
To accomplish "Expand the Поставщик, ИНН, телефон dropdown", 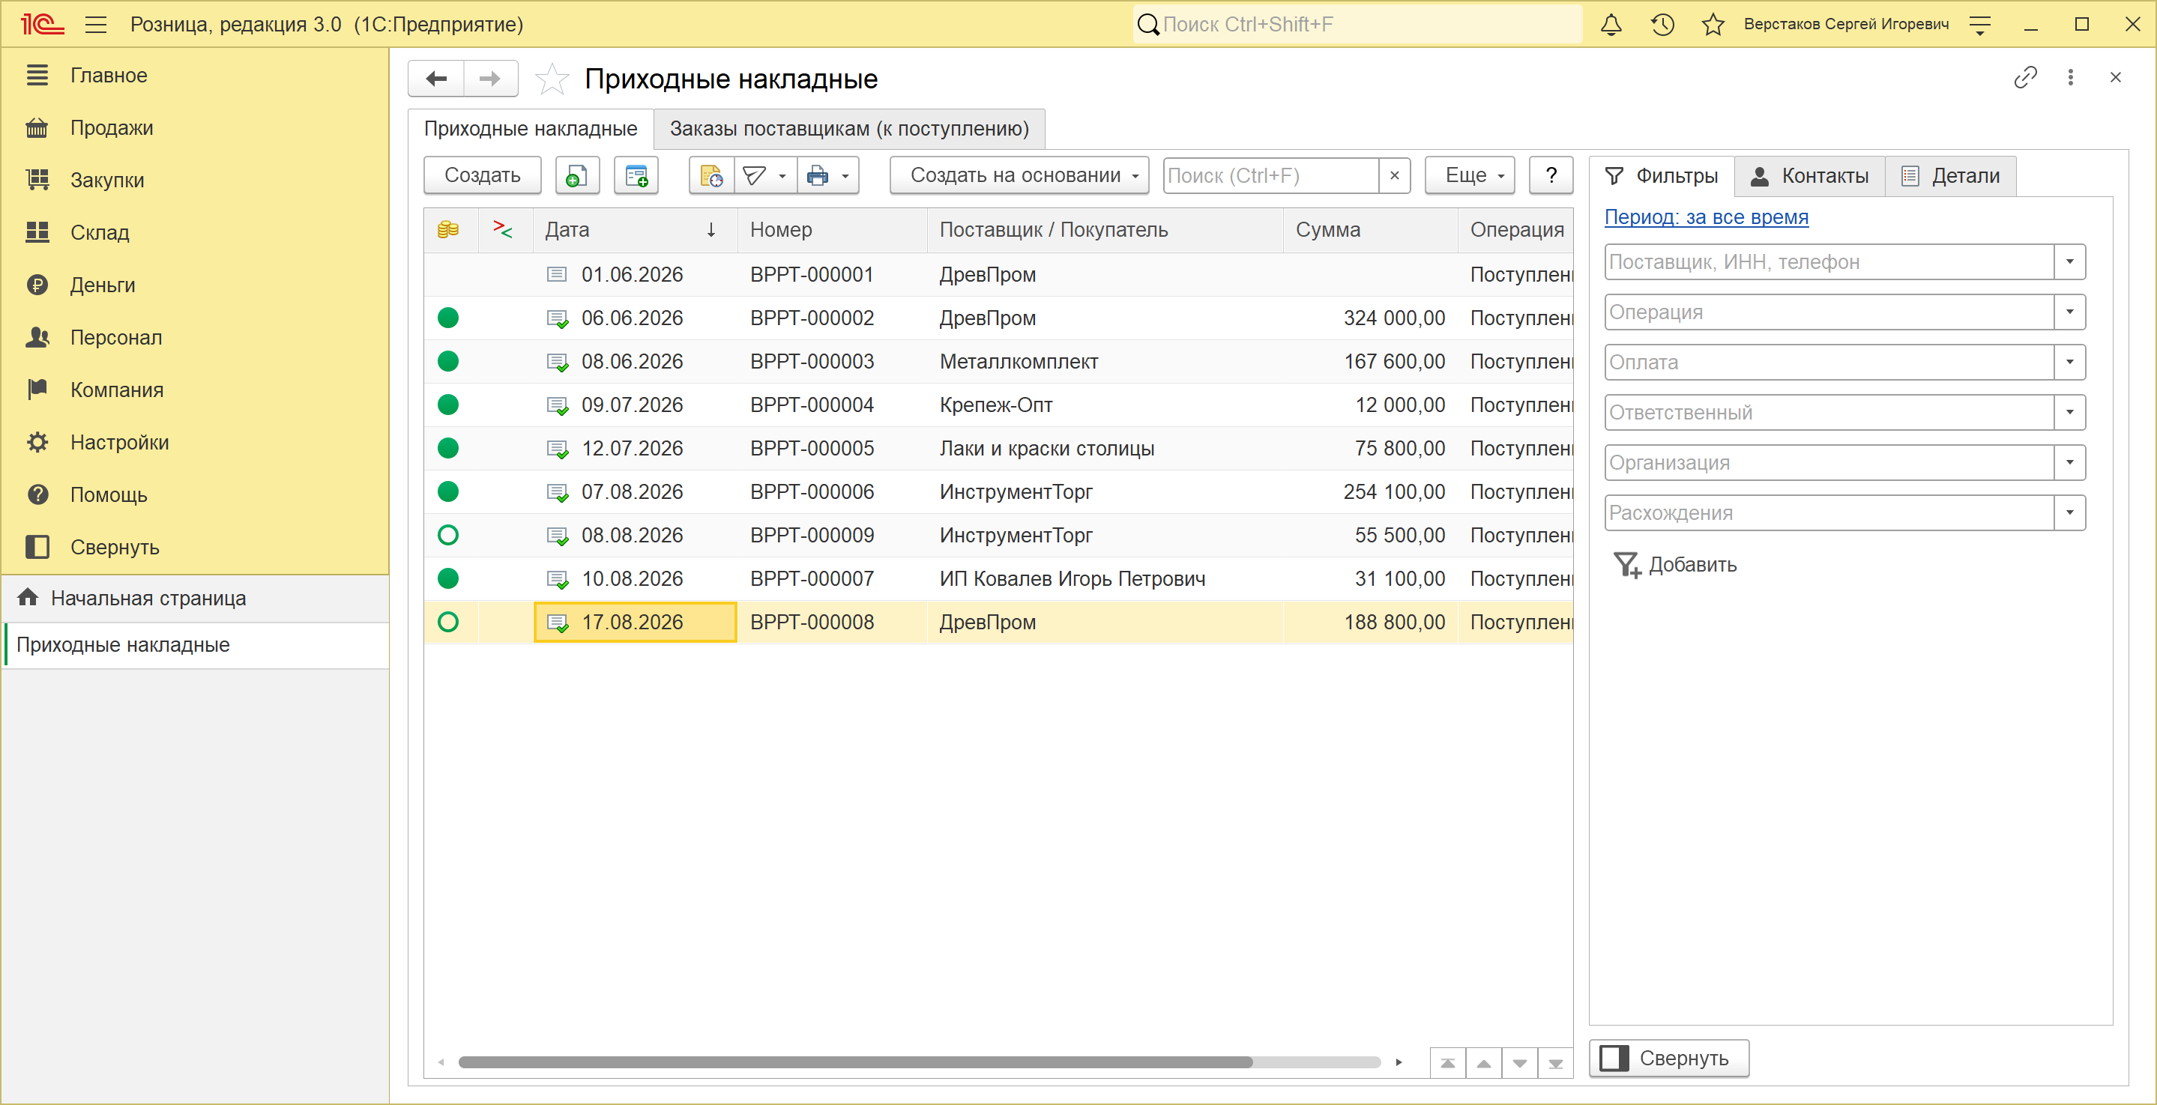I will tap(2069, 262).
